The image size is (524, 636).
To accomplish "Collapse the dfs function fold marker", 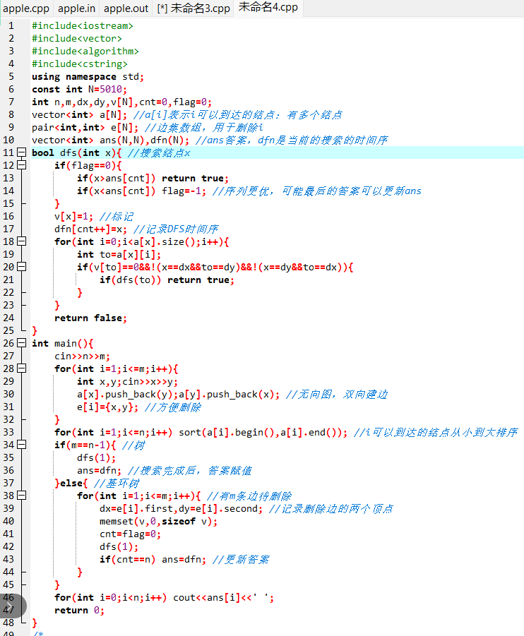I will coord(21,153).
